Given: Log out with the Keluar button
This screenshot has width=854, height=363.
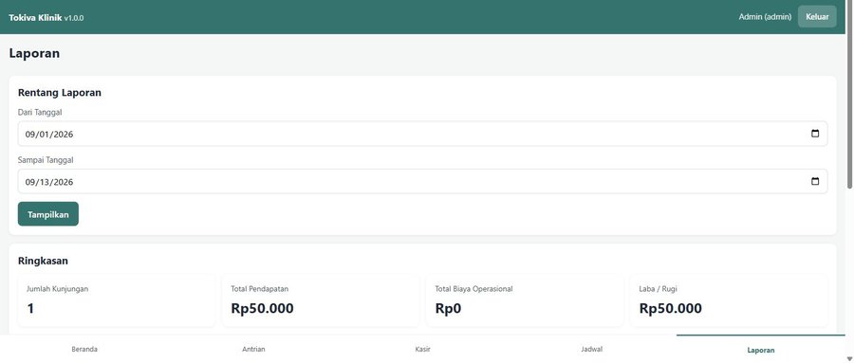Looking at the screenshot, I should point(817,17).
